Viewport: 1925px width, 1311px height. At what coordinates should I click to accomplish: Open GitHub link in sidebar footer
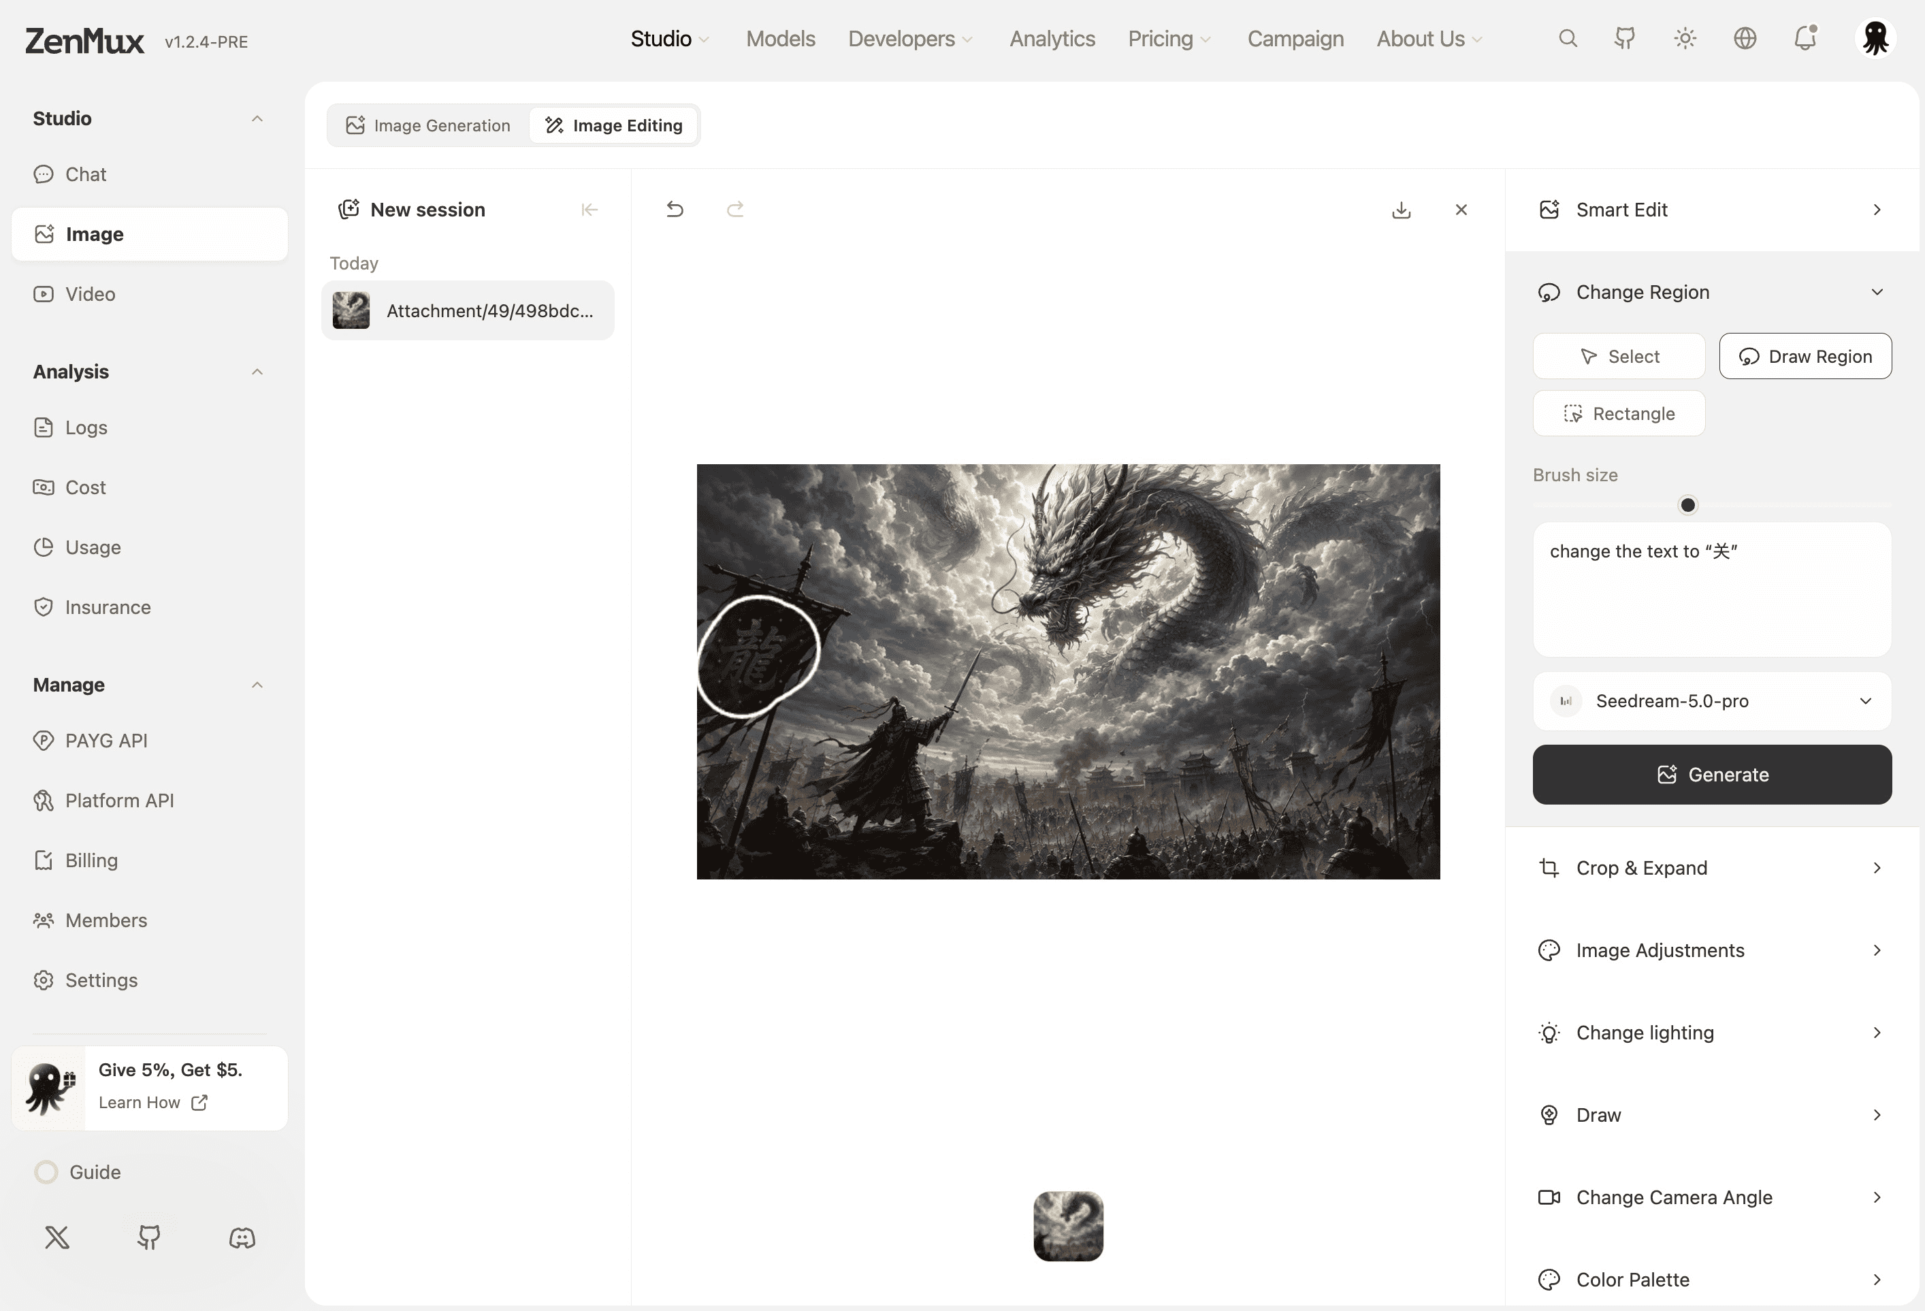pos(149,1237)
